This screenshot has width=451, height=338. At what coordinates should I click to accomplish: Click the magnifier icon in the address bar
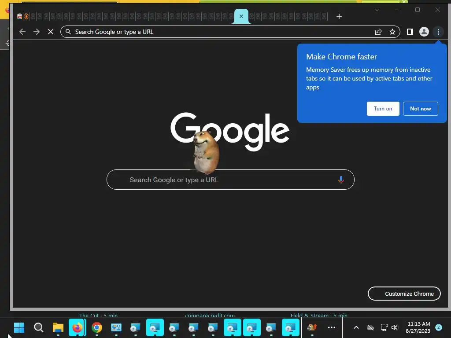tap(68, 32)
